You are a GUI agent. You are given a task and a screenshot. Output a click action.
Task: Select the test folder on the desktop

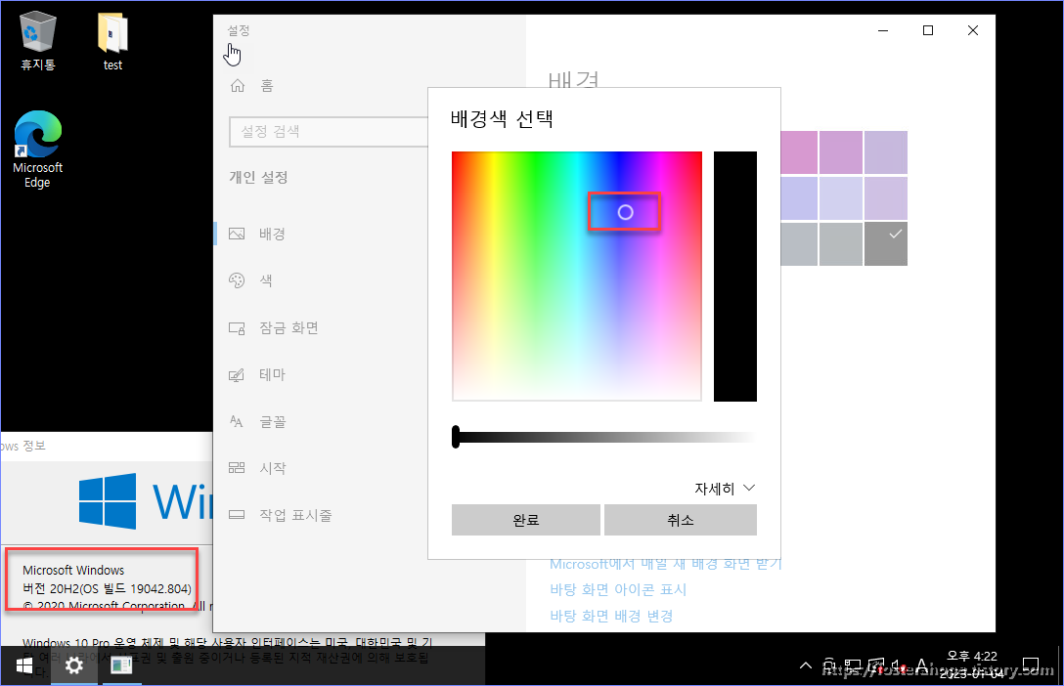point(112,42)
